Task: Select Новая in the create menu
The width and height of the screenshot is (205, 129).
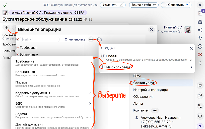Action: (x=111, y=56)
